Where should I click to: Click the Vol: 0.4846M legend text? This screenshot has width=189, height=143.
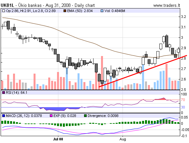pos(115,11)
